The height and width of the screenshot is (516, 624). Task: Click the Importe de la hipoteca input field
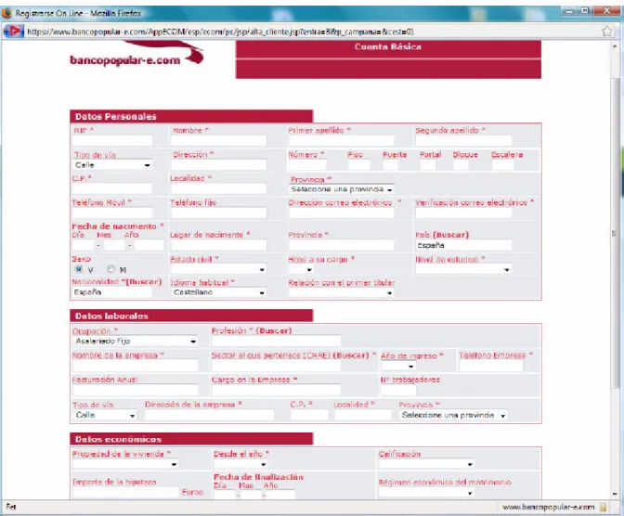(x=125, y=492)
